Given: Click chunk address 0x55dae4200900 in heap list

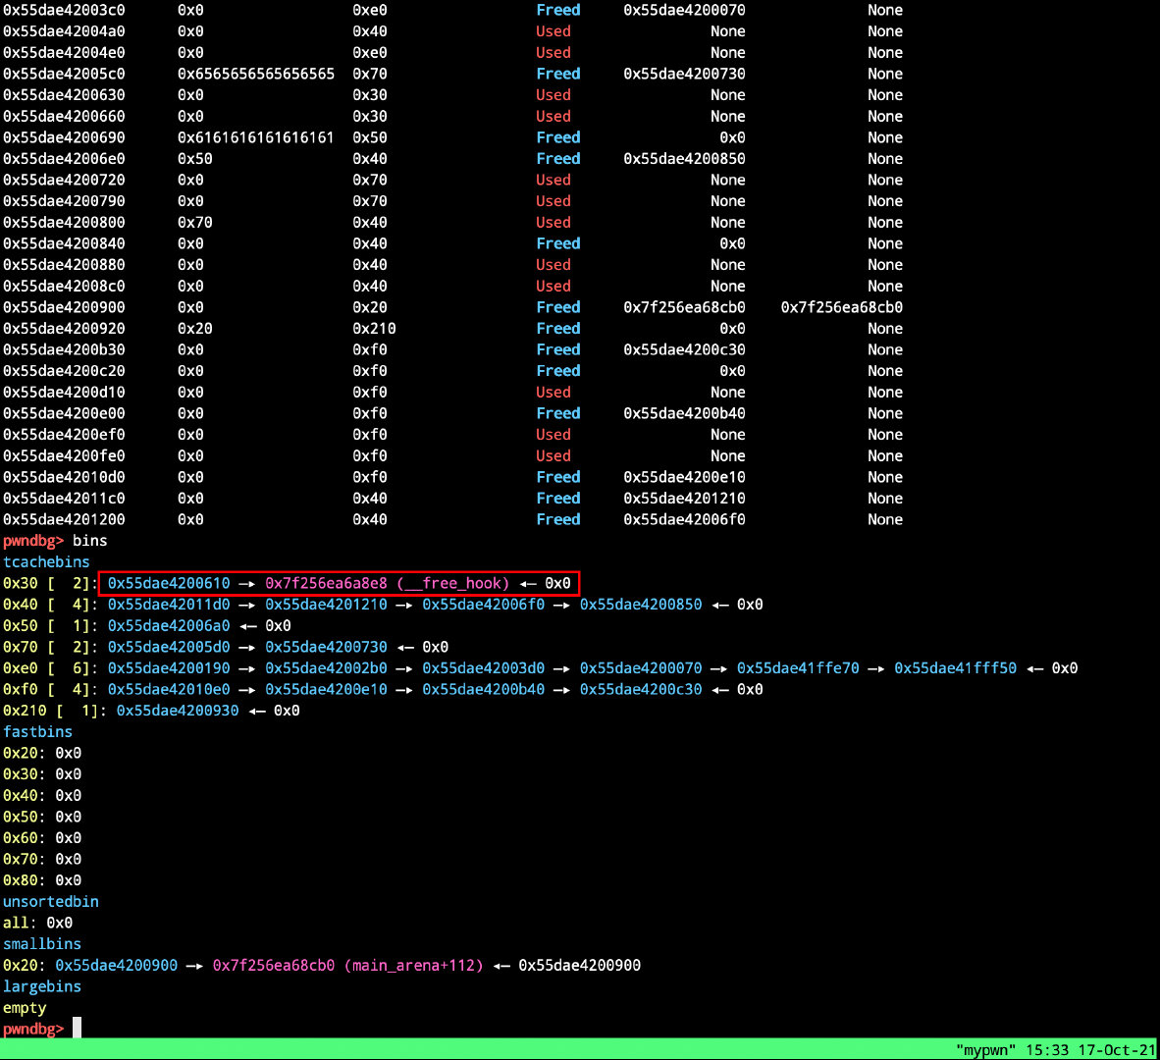Looking at the screenshot, I should [64, 307].
